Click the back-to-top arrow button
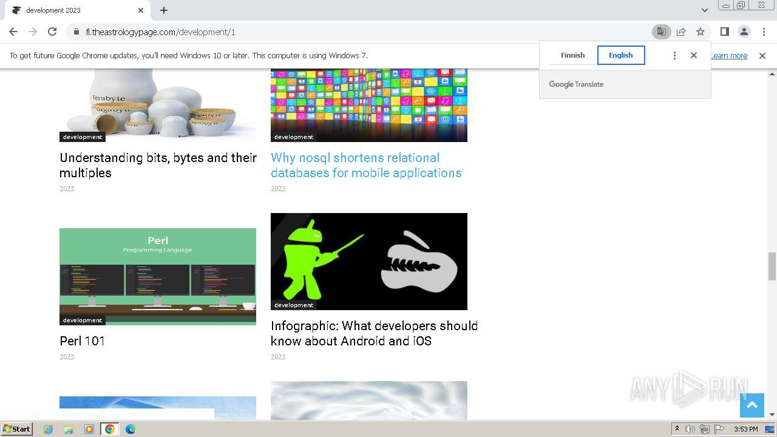This screenshot has width=777, height=437. click(x=752, y=405)
